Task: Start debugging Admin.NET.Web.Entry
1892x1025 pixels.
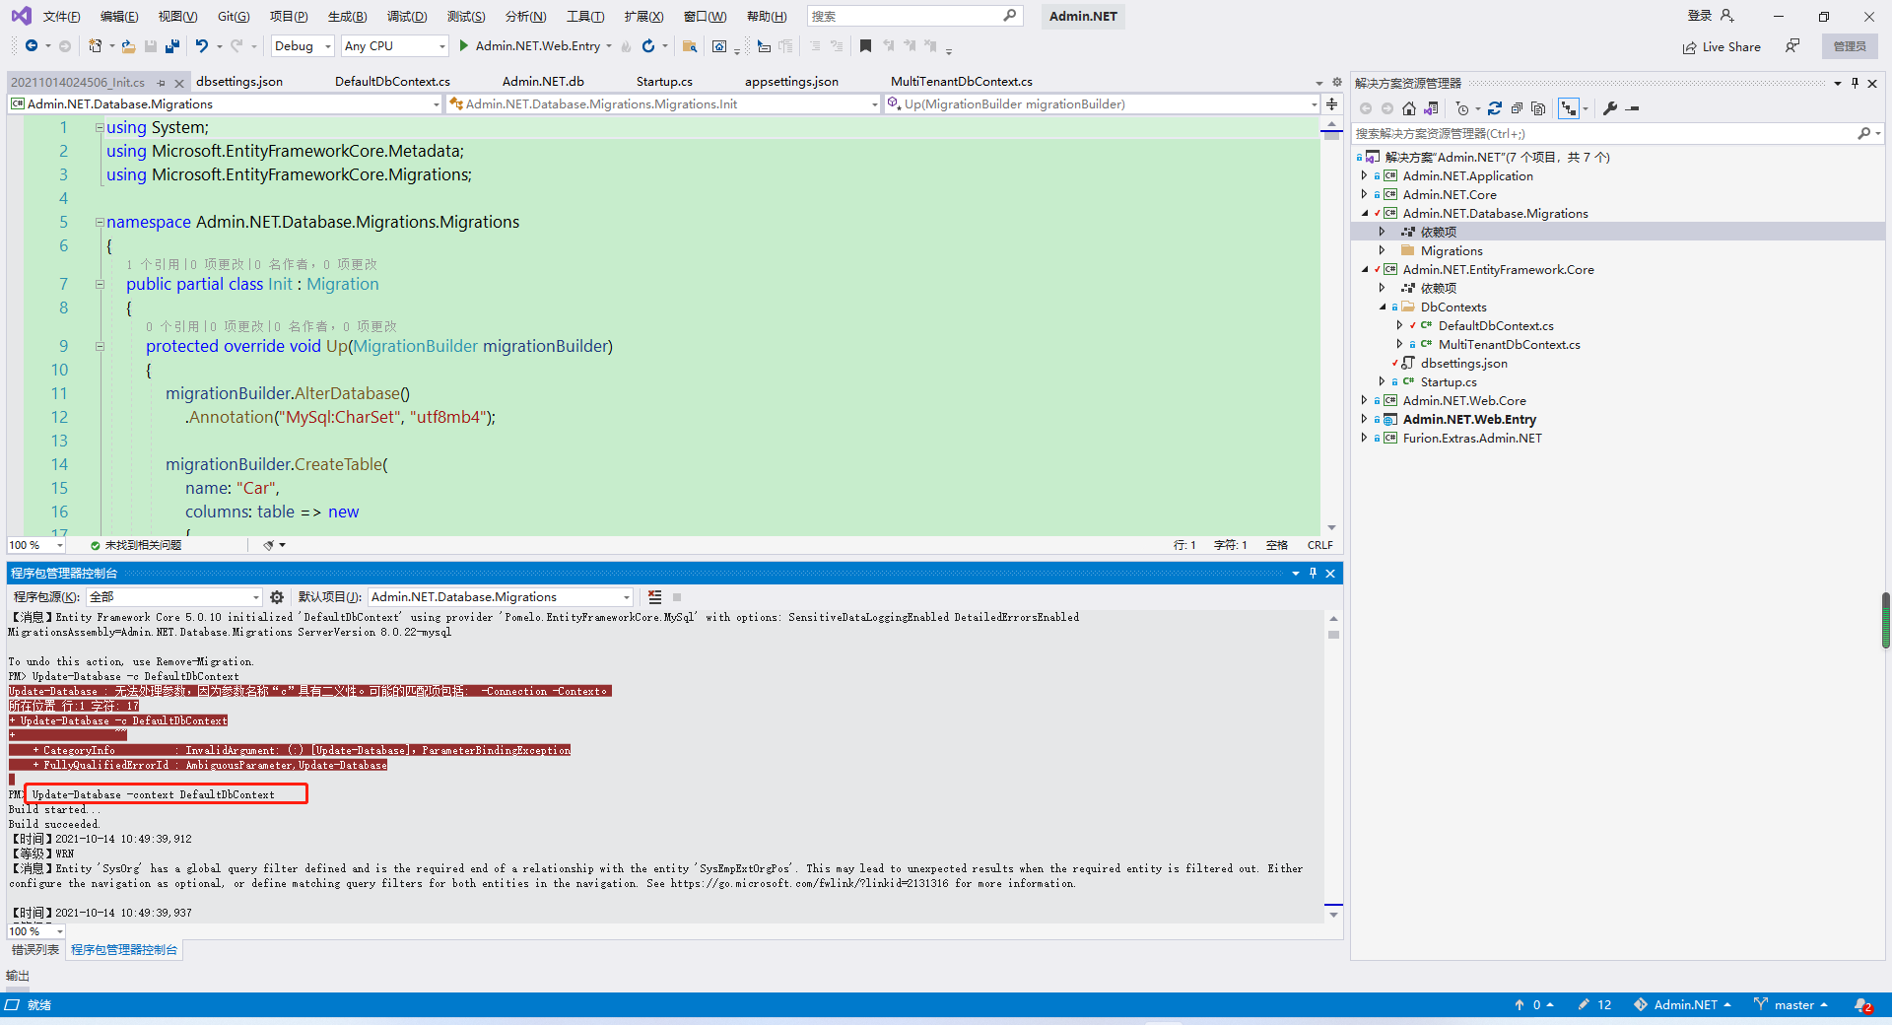Action: point(462,45)
